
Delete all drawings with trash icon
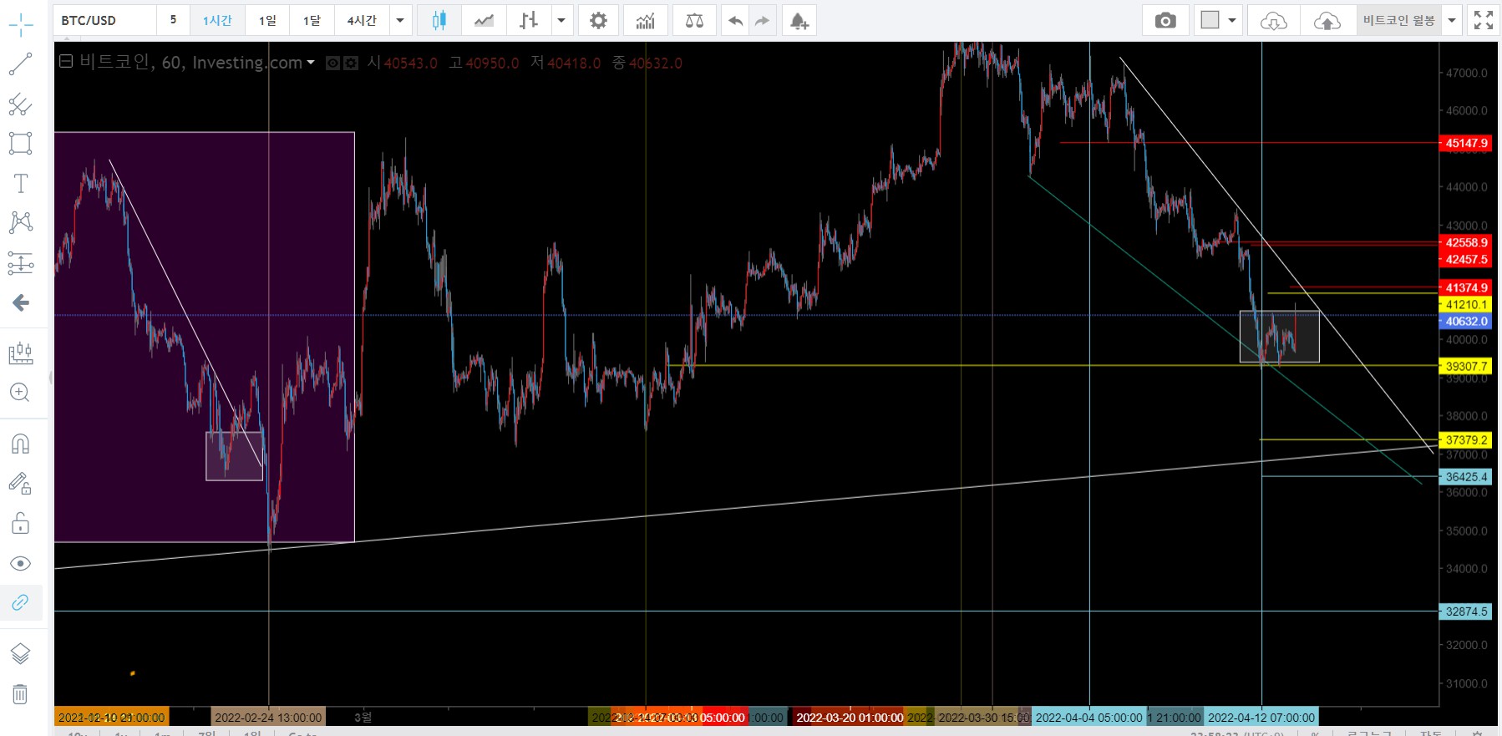pos(20,693)
